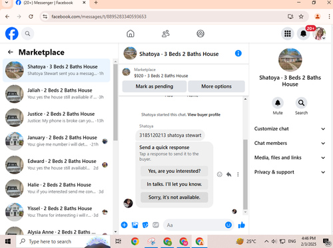Open more message options three-dot icon
Viewport: 333px width, 248px height.
click(238, 174)
